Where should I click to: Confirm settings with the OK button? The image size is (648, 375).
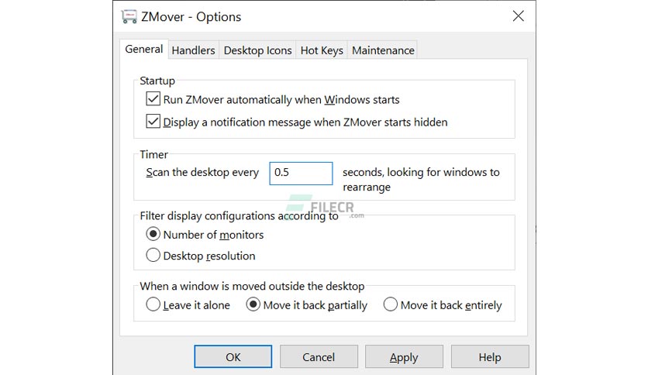pos(233,356)
